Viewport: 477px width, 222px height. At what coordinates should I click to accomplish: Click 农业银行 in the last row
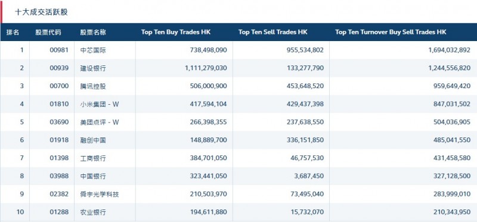(x=93, y=212)
